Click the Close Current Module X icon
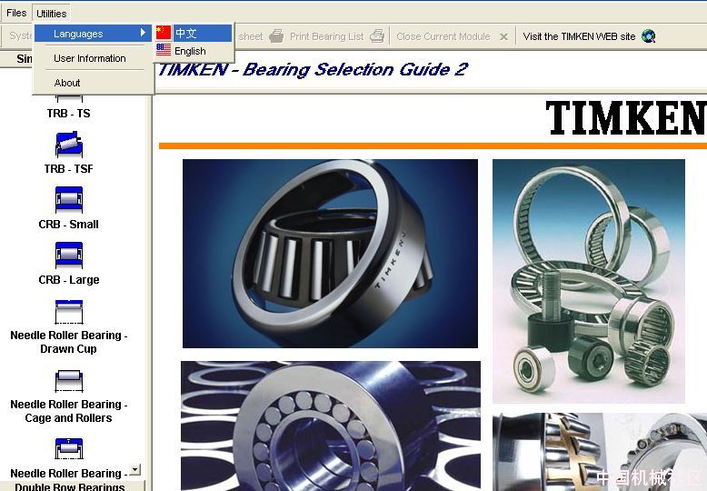Viewport: 707px width, 491px height. point(504,37)
